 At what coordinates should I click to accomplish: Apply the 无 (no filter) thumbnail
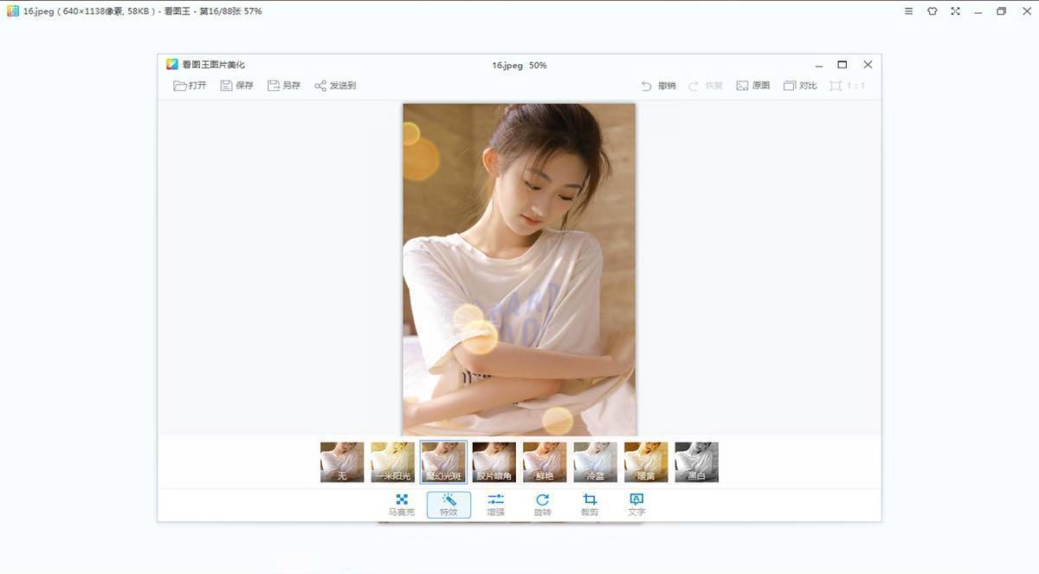pyautogui.click(x=342, y=461)
